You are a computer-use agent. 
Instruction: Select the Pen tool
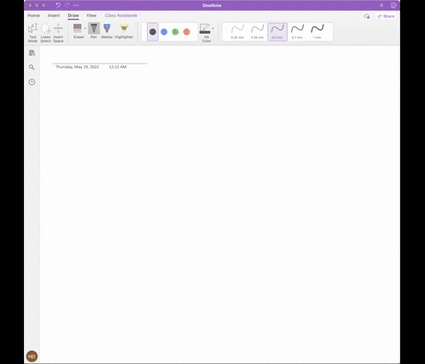(x=94, y=31)
